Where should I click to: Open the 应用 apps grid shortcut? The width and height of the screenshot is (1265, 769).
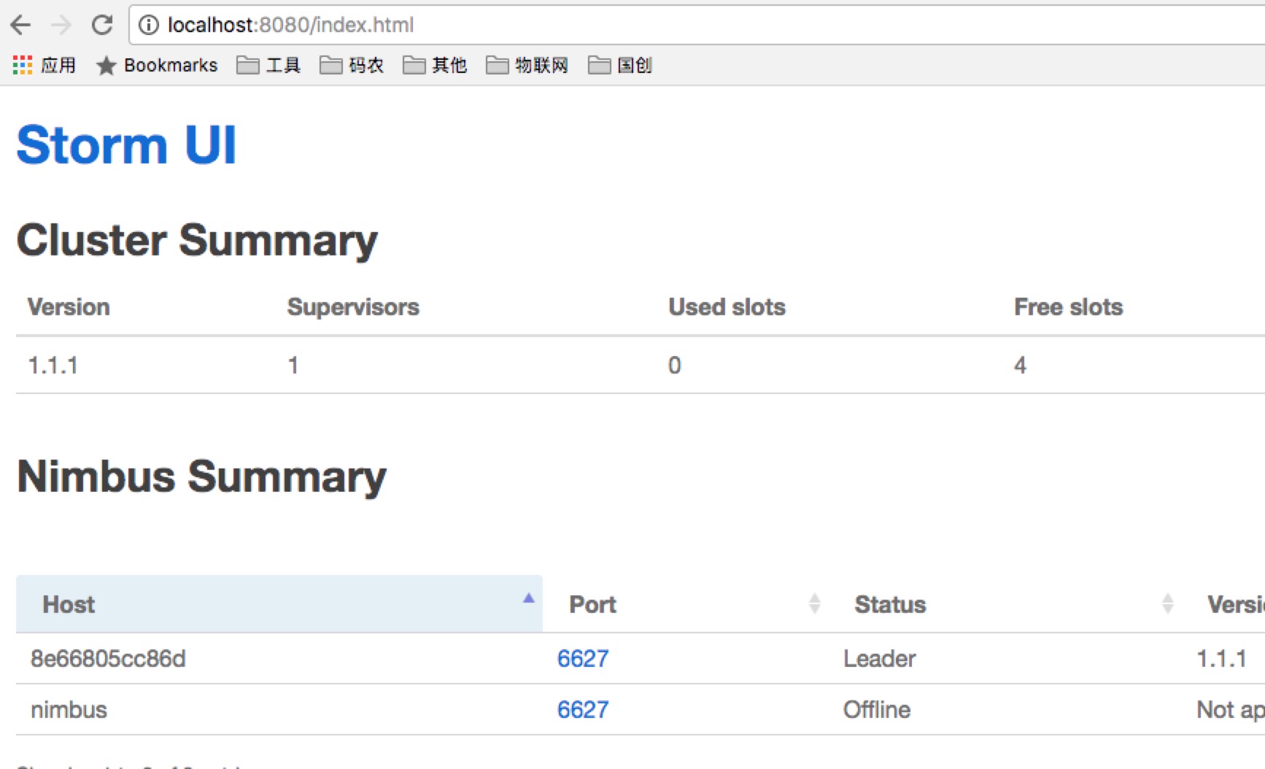[44, 65]
